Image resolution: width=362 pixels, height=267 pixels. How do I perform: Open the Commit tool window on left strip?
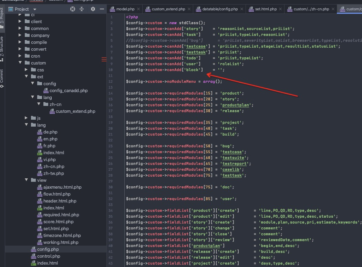2,78
